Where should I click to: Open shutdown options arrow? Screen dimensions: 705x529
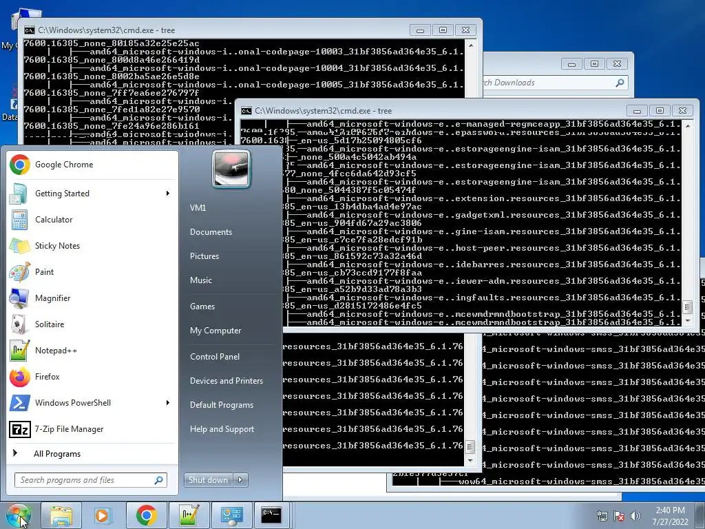pos(240,480)
